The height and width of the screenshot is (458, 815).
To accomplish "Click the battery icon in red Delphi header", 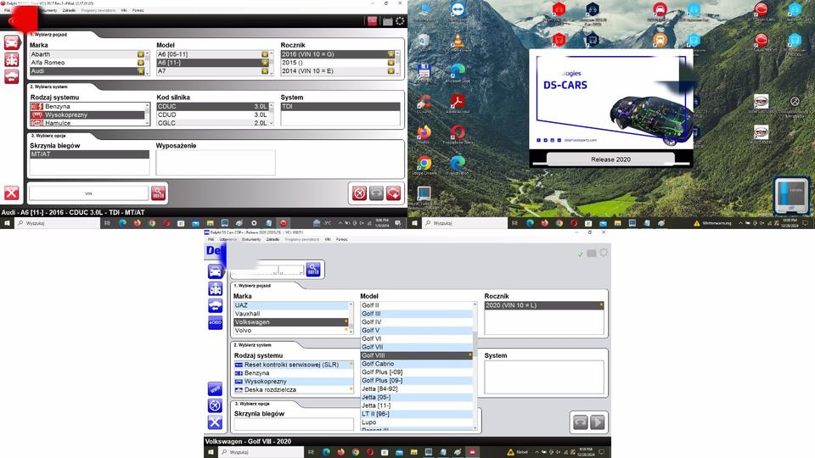I will pos(387,21).
